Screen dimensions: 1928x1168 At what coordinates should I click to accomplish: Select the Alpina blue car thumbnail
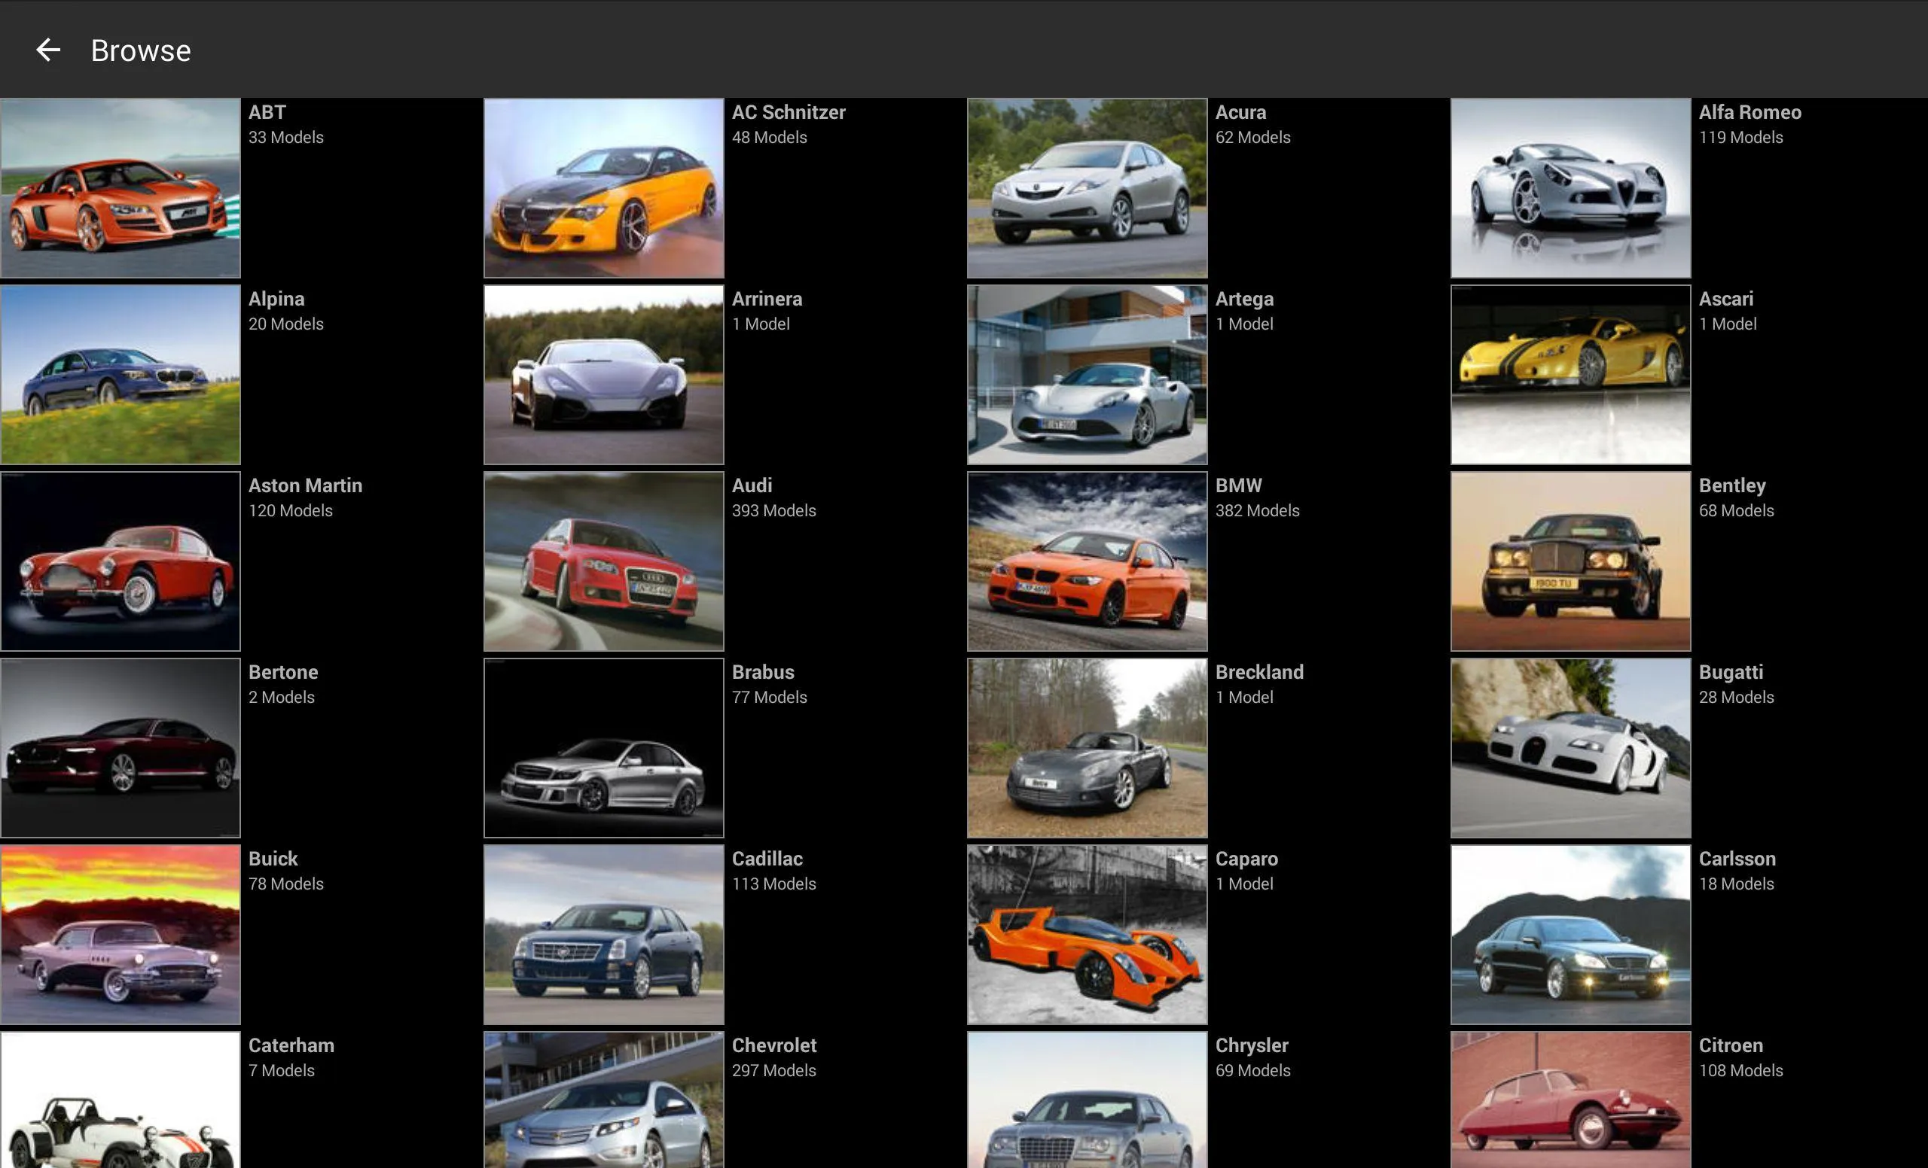point(120,375)
